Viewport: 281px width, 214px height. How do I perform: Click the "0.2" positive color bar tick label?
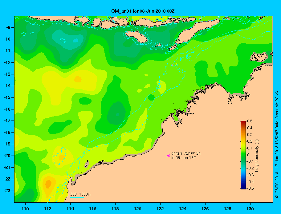point(250,141)
